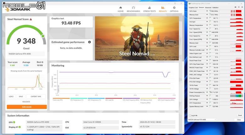Click the green checkmark next to Display #1
The height and width of the screenshot is (135, 245).
click(20, 127)
